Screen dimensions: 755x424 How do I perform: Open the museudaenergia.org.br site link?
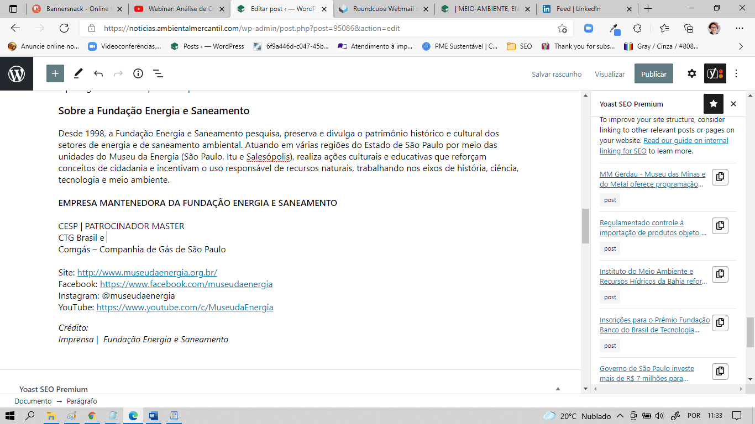coord(147,273)
